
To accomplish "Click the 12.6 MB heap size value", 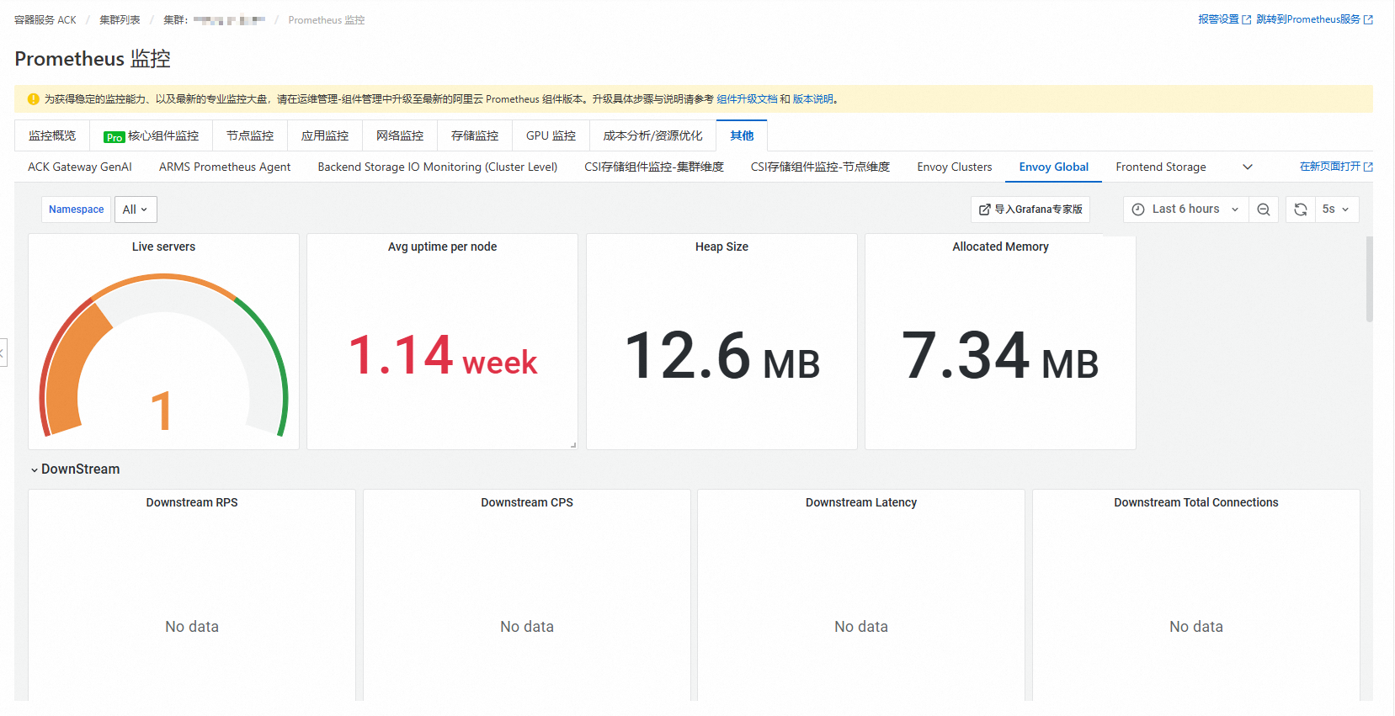I will [721, 355].
